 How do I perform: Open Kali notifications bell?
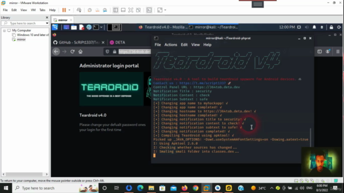314,27
